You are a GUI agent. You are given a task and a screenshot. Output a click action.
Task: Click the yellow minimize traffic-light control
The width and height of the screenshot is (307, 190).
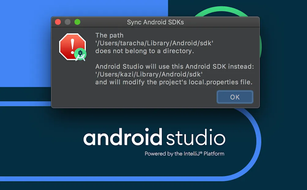click(x=68, y=22)
